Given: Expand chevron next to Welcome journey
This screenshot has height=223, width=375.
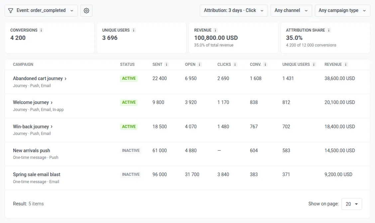Looking at the screenshot, I should (52, 103).
